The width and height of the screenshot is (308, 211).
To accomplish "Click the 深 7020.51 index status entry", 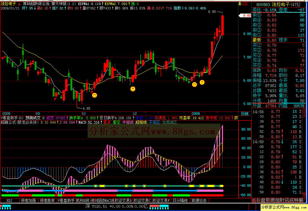I will (117, 206).
